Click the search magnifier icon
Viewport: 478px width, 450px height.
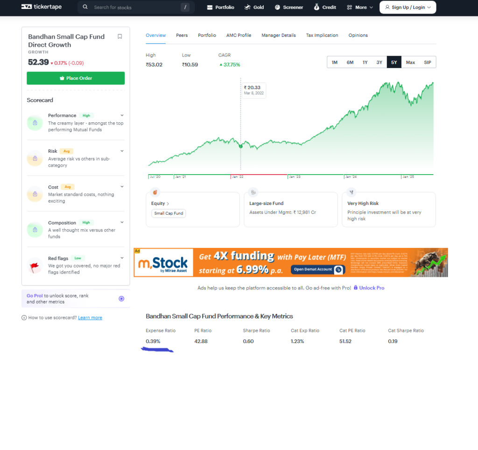point(85,7)
